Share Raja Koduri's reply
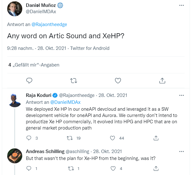The image size is (193, 175). pyautogui.click(x=156, y=138)
